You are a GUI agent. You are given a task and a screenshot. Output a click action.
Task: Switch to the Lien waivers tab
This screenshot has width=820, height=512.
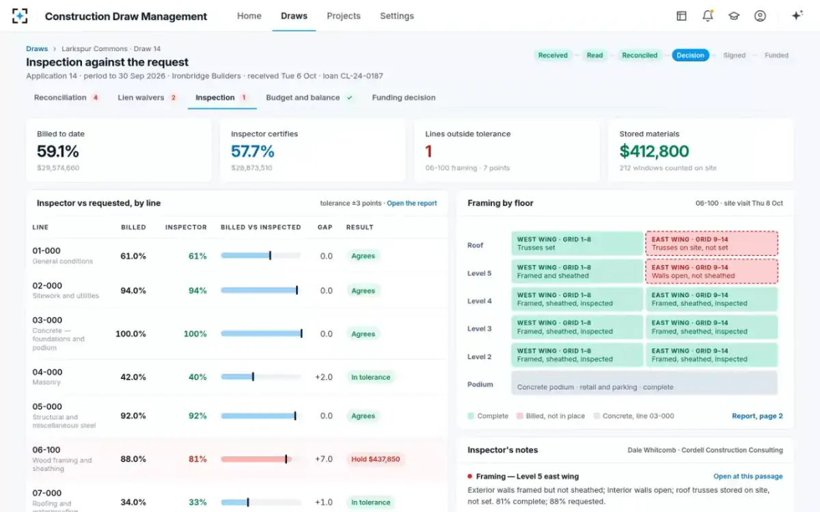[x=148, y=98]
